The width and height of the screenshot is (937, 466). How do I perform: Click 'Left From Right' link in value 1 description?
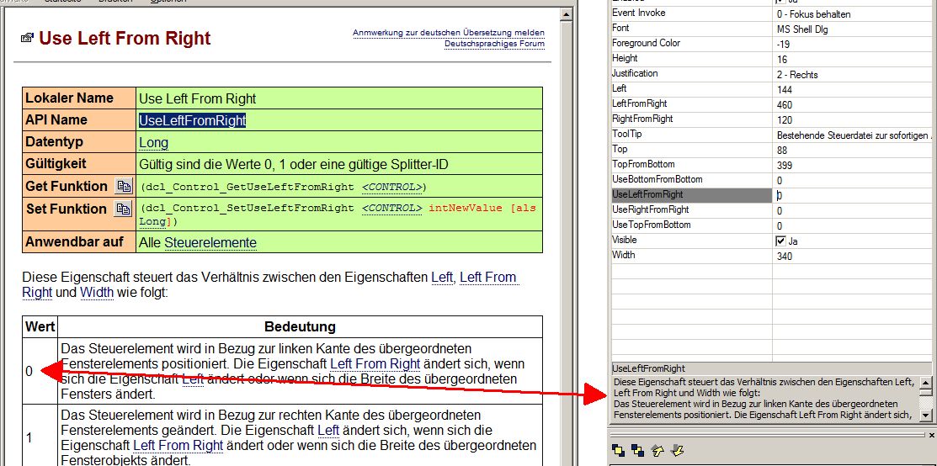point(178,446)
